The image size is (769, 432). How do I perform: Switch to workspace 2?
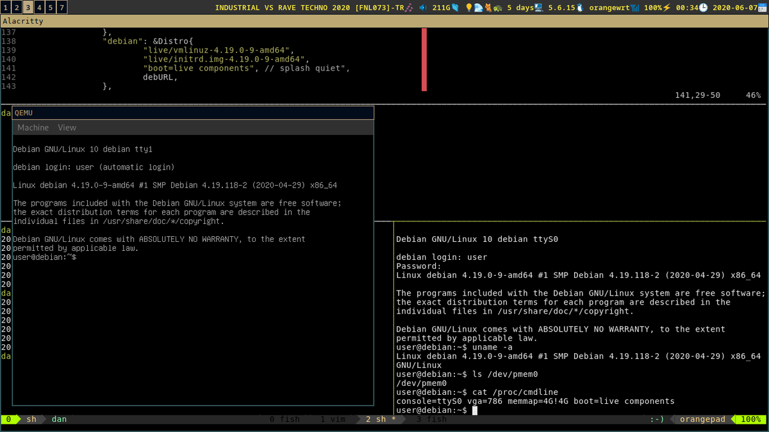17,8
